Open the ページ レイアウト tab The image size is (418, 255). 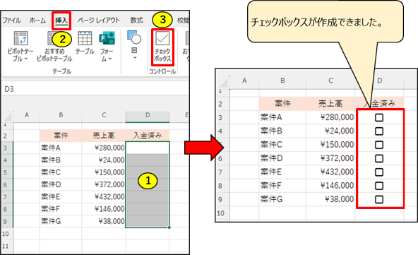click(99, 20)
